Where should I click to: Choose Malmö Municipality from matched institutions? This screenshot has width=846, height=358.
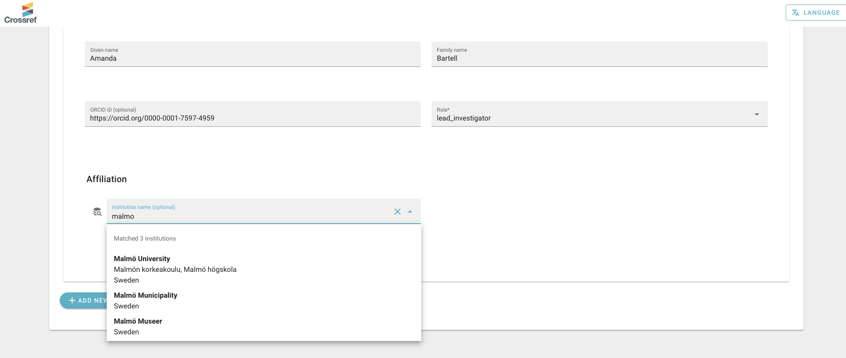146,296
